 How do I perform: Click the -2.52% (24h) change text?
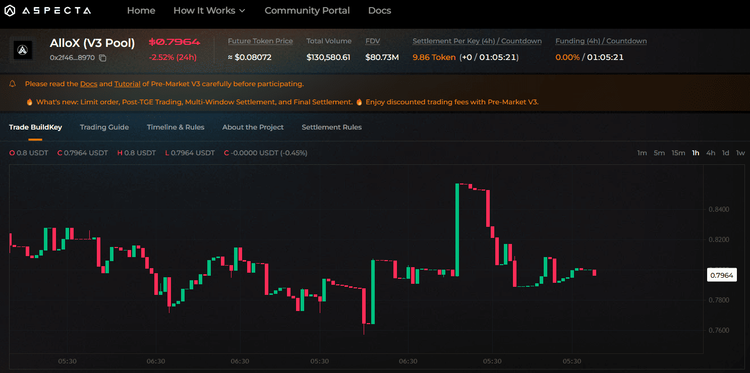pyautogui.click(x=173, y=57)
